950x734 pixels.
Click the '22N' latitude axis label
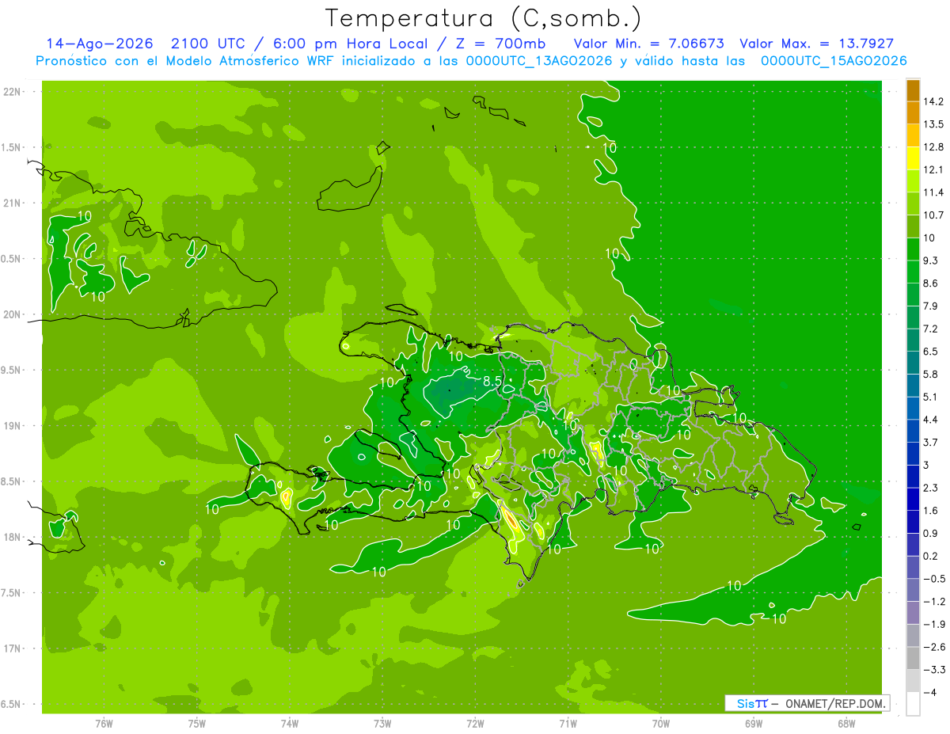(11, 92)
